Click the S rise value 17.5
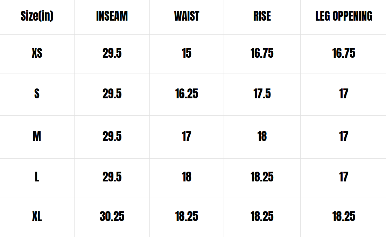 coord(262,94)
